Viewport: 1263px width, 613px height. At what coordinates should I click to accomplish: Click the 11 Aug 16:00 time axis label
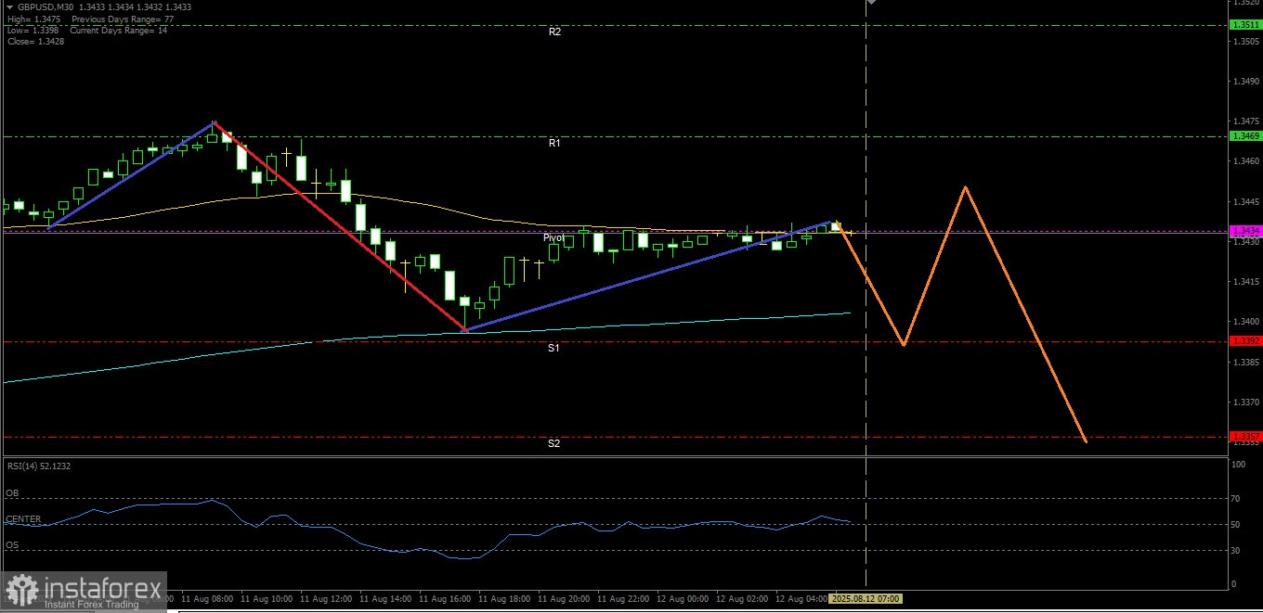[446, 599]
